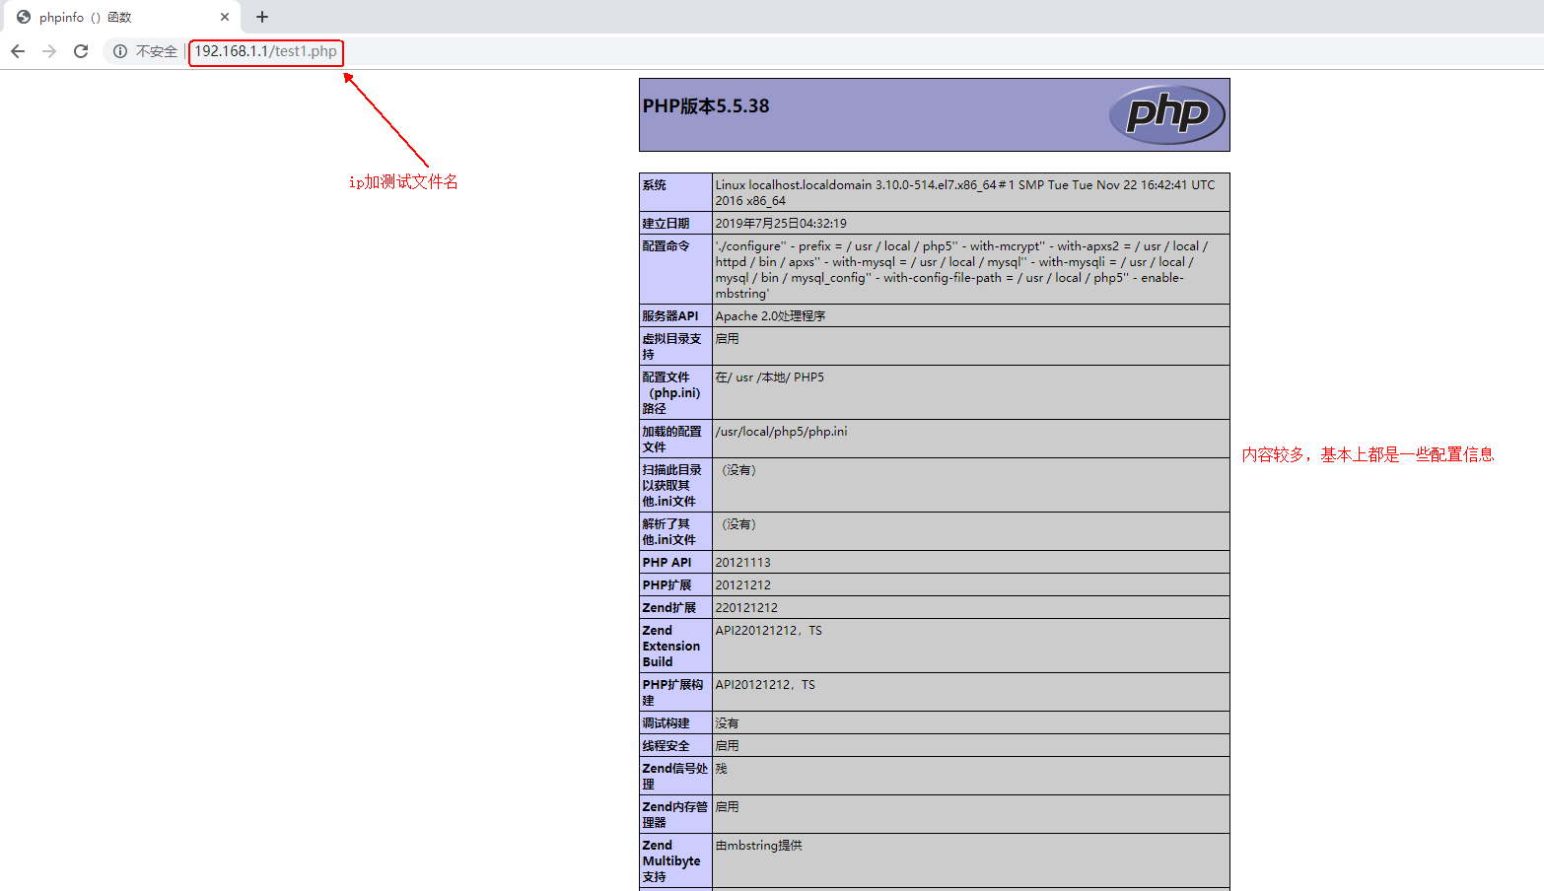Image resolution: width=1544 pixels, height=891 pixels.
Task: Click the 系统 row label
Action: pos(655,185)
